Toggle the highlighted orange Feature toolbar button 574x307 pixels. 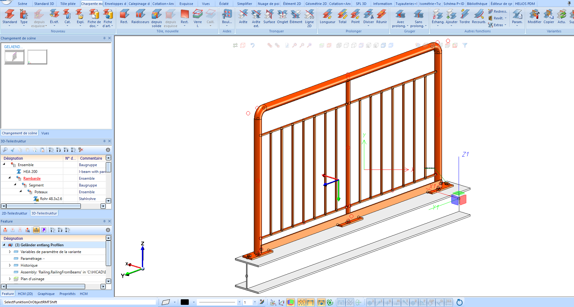(36, 230)
